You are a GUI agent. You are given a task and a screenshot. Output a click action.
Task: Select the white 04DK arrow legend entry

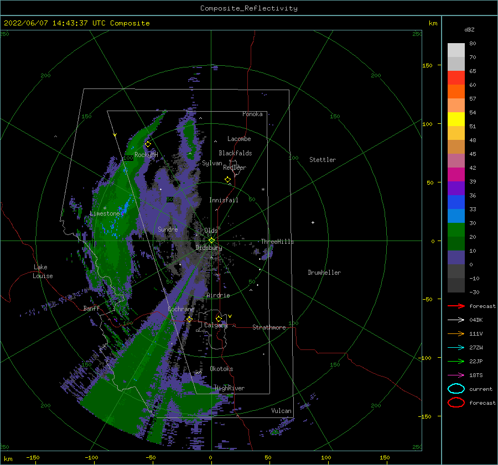point(456,320)
